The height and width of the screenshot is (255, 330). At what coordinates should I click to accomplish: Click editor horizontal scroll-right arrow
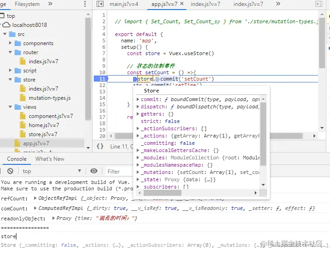pyautogui.click(x=314, y=136)
